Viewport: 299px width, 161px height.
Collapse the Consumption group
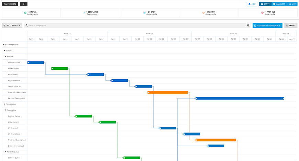4,104
